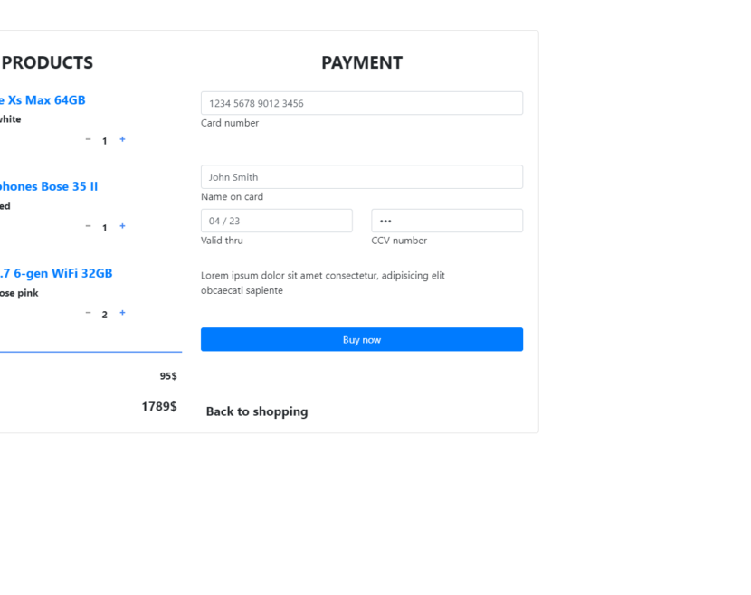Select the Valid thru date field
The width and height of the screenshot is (751, 595).
(276, 221)
